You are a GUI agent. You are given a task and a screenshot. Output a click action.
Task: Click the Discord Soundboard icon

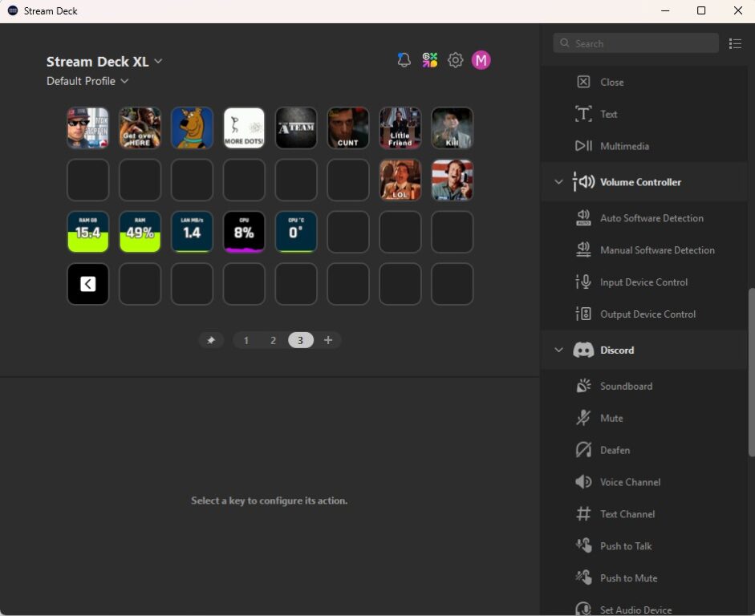(x=583, y=386)
